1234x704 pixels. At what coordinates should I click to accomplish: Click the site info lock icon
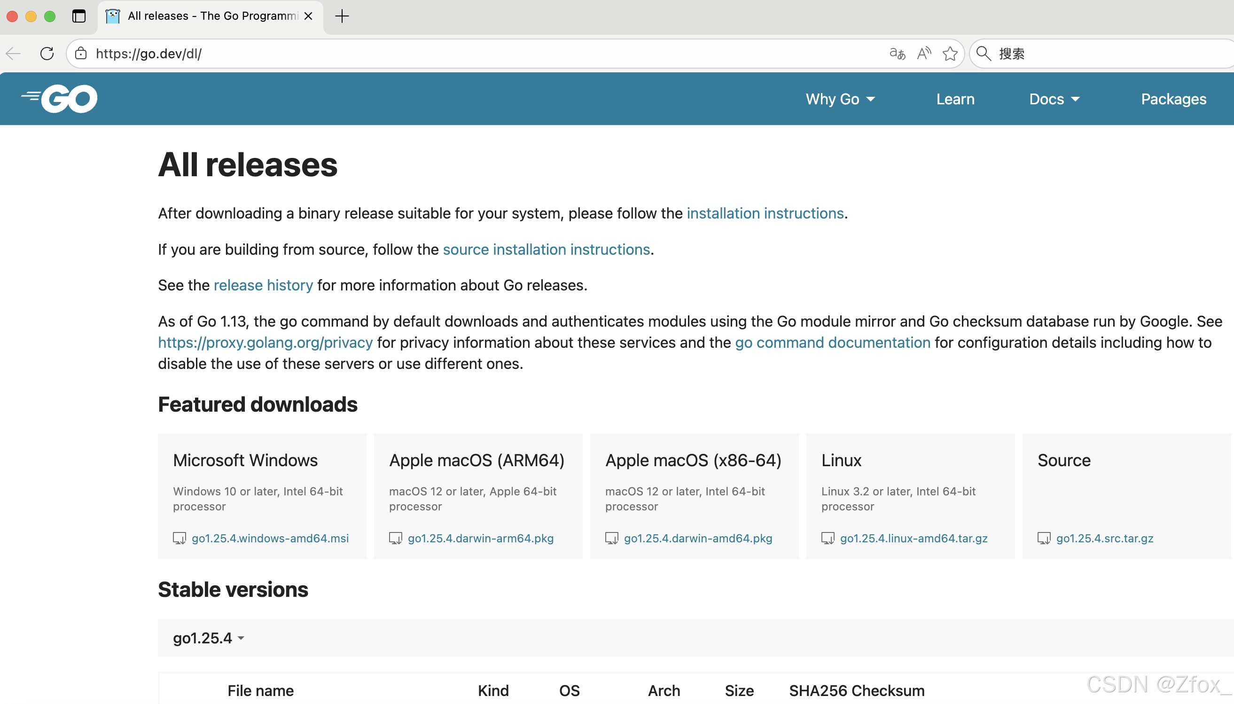coord(81,54)
